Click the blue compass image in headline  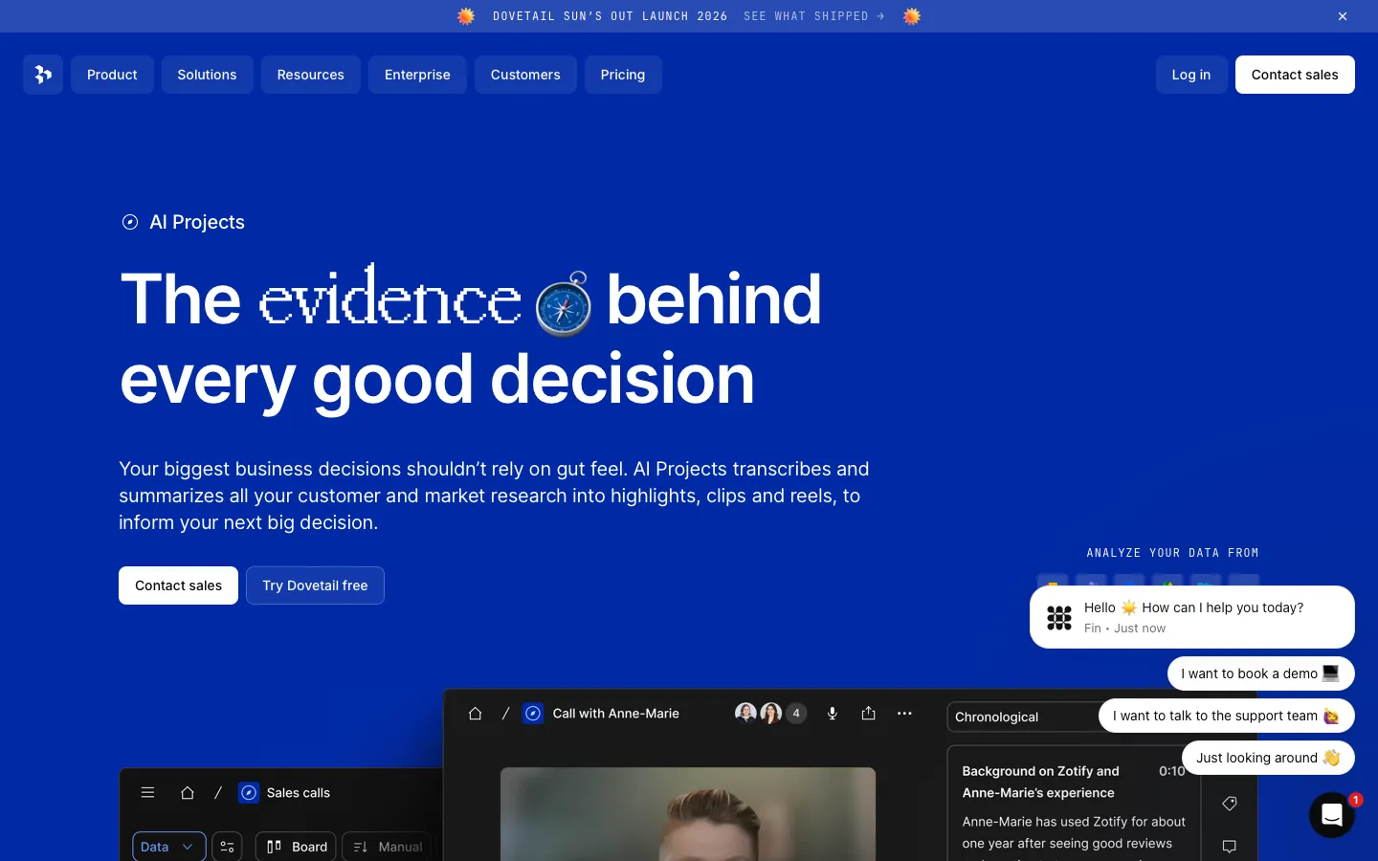[x=564, y=304]
